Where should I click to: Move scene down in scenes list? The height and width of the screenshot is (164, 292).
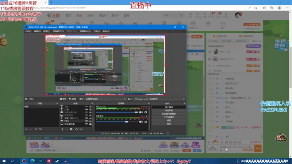pyautogui.click(x=41, y=129)
